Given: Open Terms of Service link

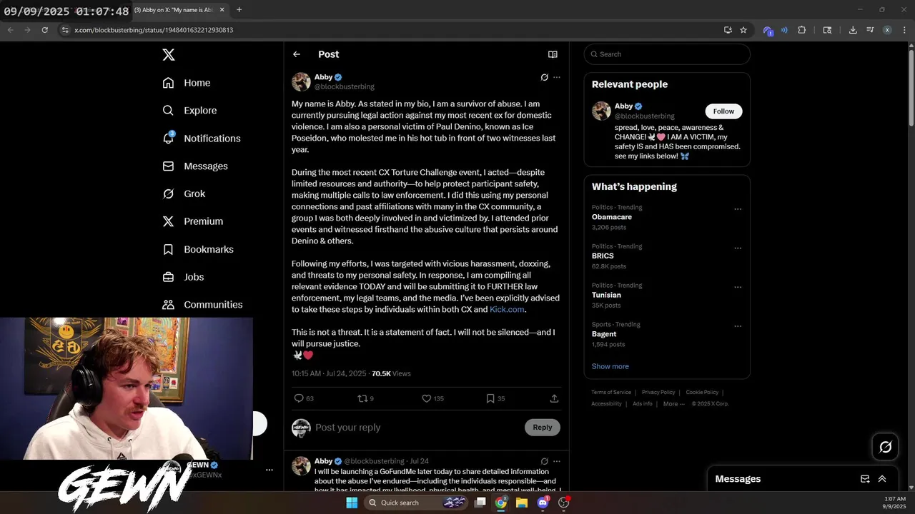Looking at the screenshot, I should click(x=611, y=392).
